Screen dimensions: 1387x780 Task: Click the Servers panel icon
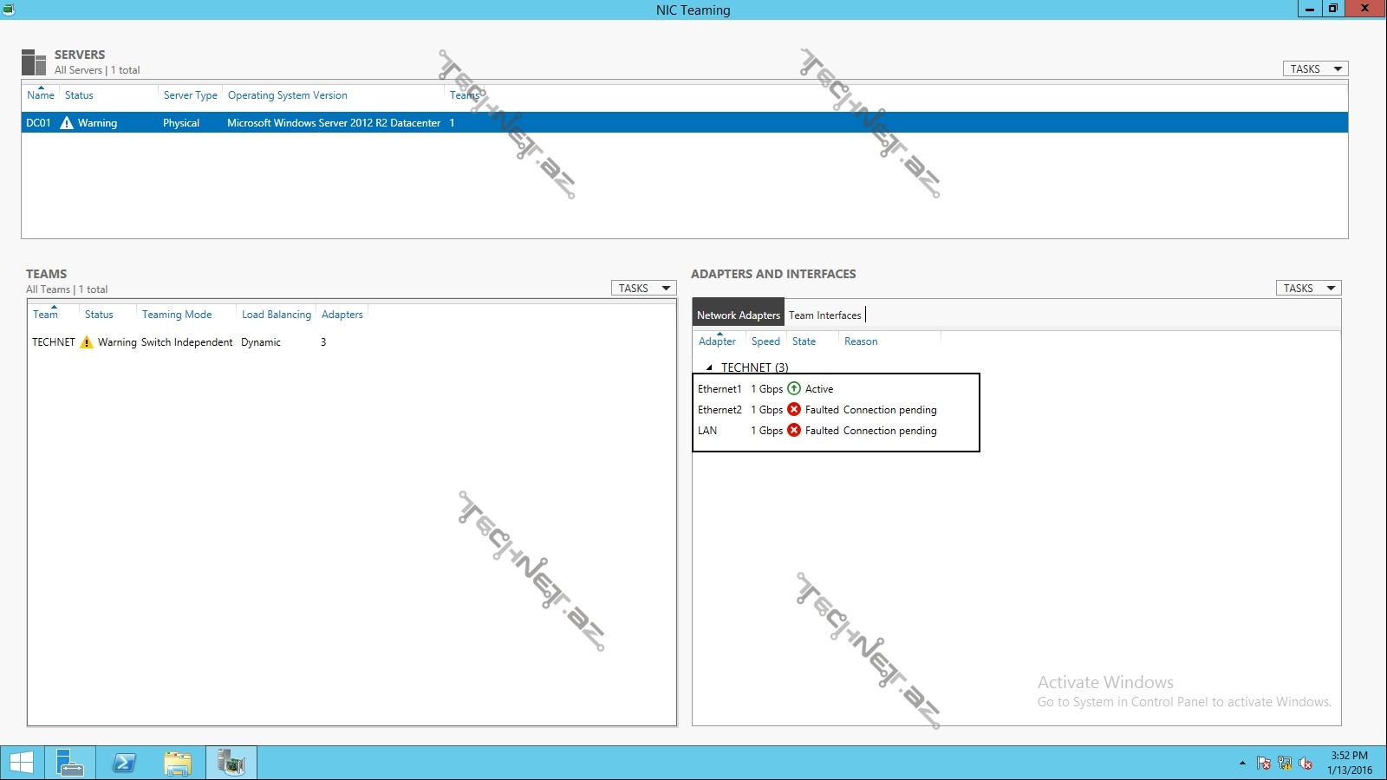(x=34, y=62)
